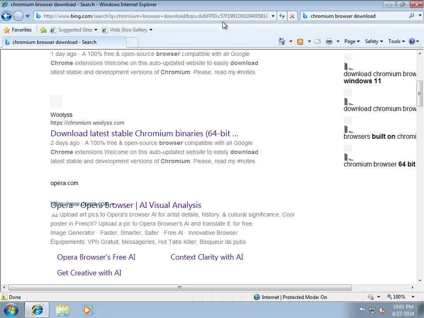The height and width of the screenshot is (318, 424).
Task: Open Download latest stable Chromium binaries result
Action: pyautogui.click(x=145, y=133)
